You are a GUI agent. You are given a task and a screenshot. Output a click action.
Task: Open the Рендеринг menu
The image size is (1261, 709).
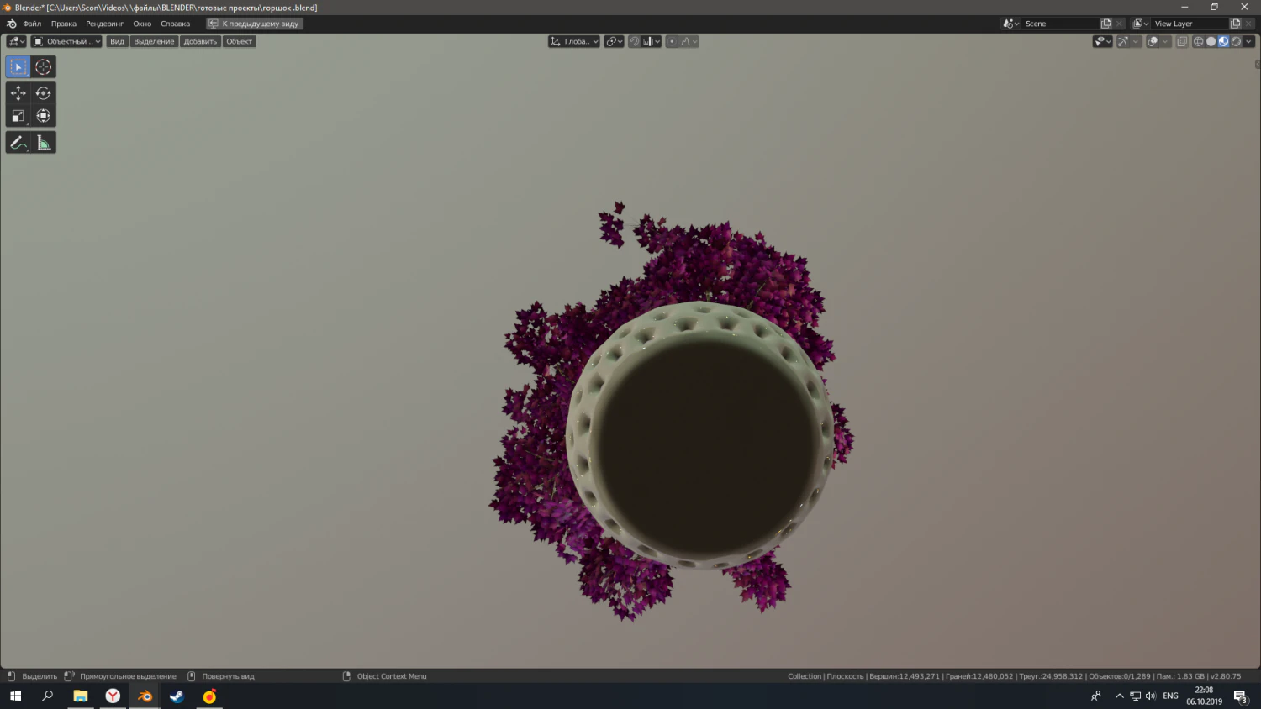104,24
